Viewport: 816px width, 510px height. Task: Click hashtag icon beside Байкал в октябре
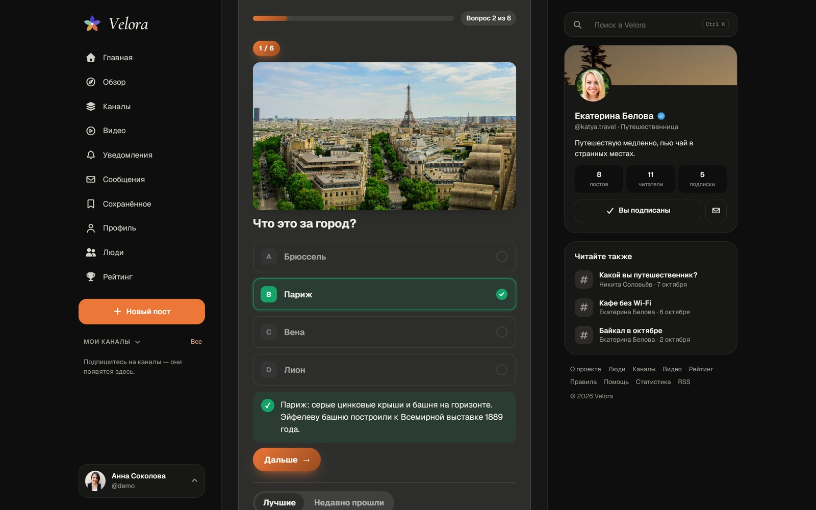coord(584,335)
